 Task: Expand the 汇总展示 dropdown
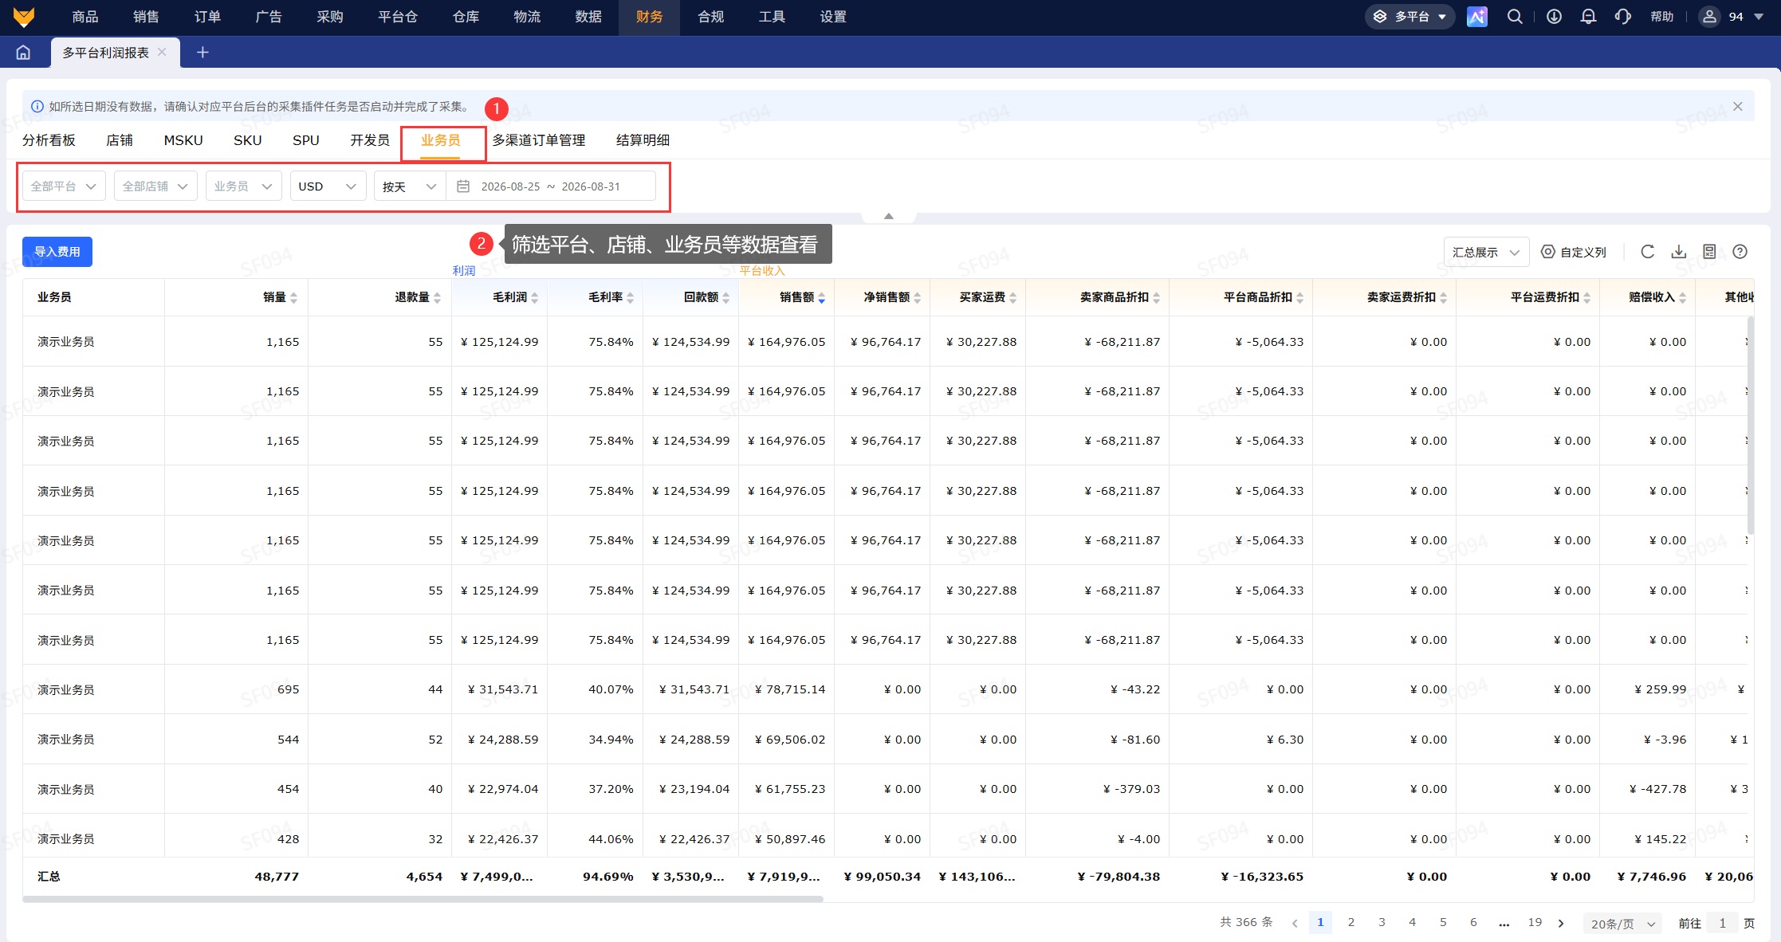click(x=1486, y=252)
